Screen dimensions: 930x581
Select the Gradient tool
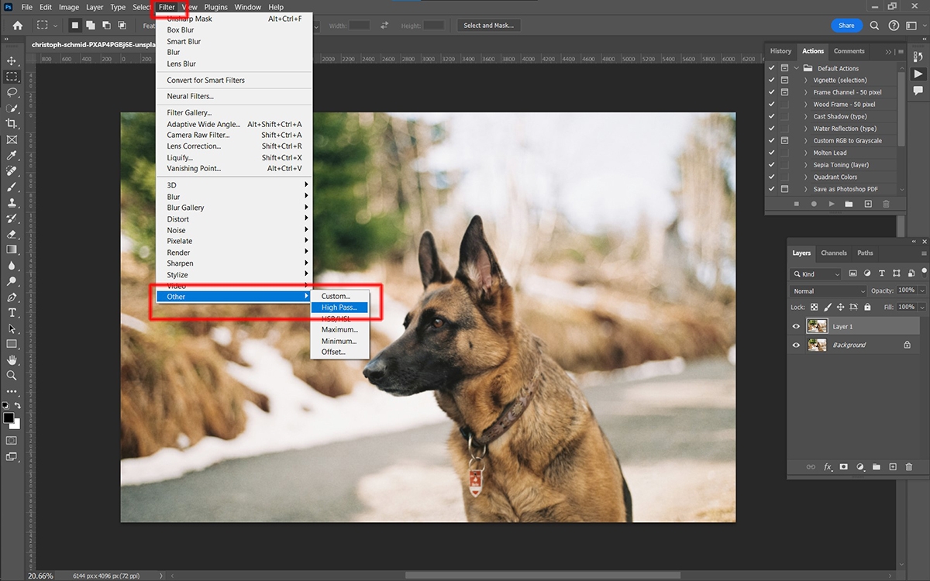coord(12,249)
